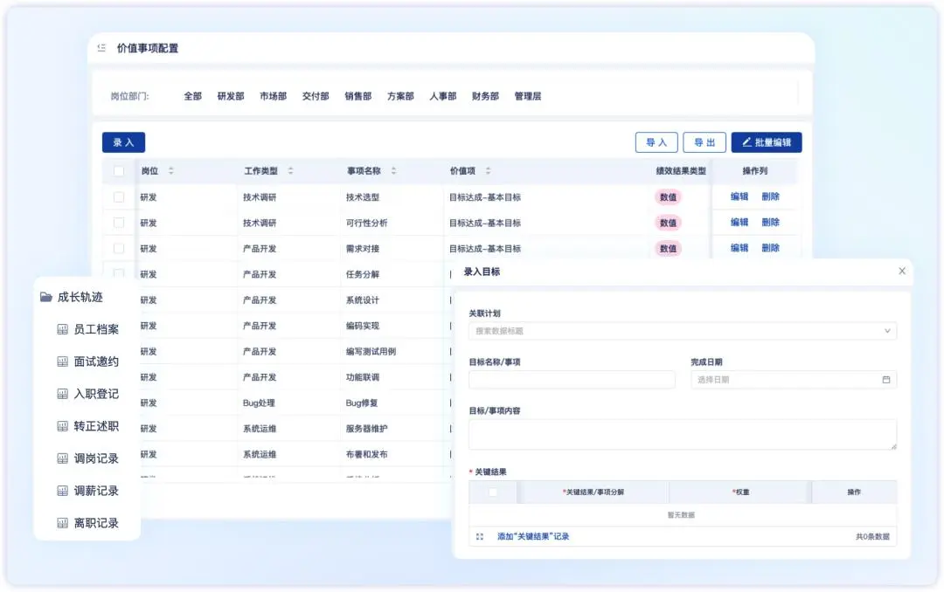Close the 录入目标 dialog
The width and height of the screenshot is (944, 592).
(902, 271)
